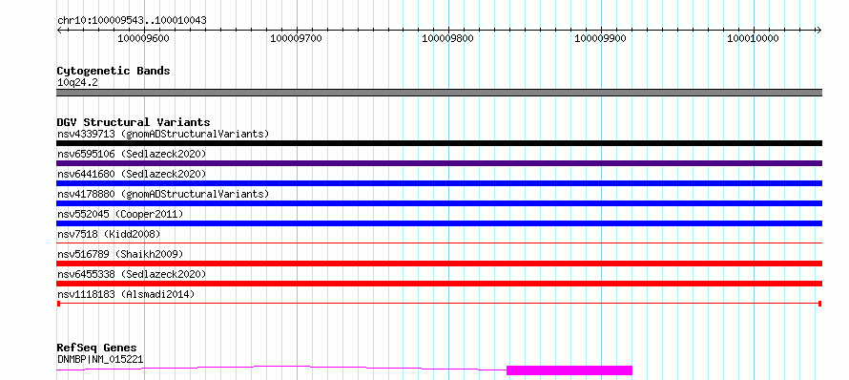849x380 pixels.
Task: Open variant label nsv6595106 (Sedlazeck2020)
Action: click(132, 154)
